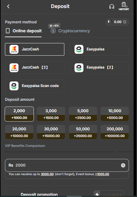Image resolution: width=137 pixels, height=197 pixels.
Task: Click the Easypaisa Scan code logo
Action: coord(14,86)
